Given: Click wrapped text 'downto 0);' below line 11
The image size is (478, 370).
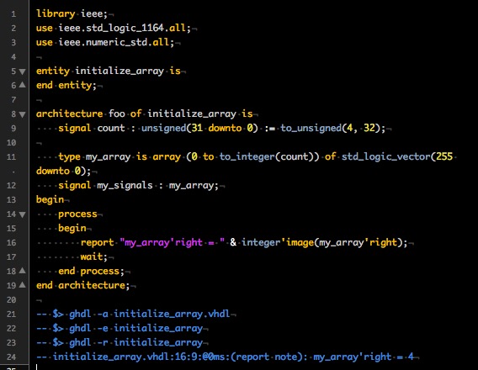Looking at the screenshot, I should pyautogui.click(x=63, y=171).
